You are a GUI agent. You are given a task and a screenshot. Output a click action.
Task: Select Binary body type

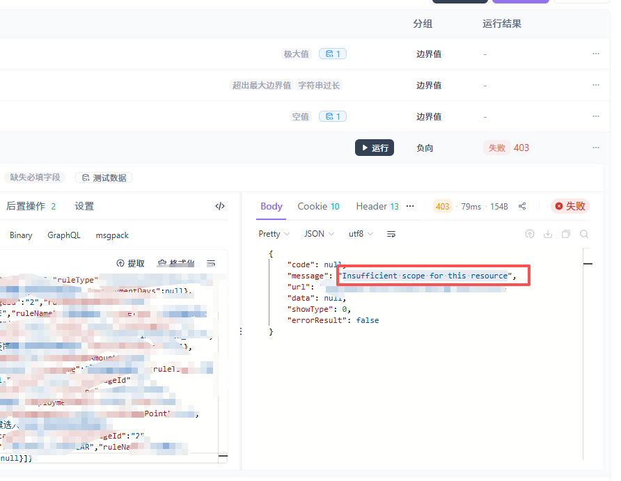point(21,235)
